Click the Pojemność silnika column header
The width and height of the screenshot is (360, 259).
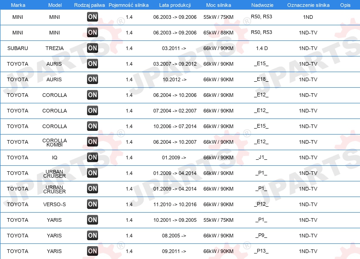tap(128, 5)
